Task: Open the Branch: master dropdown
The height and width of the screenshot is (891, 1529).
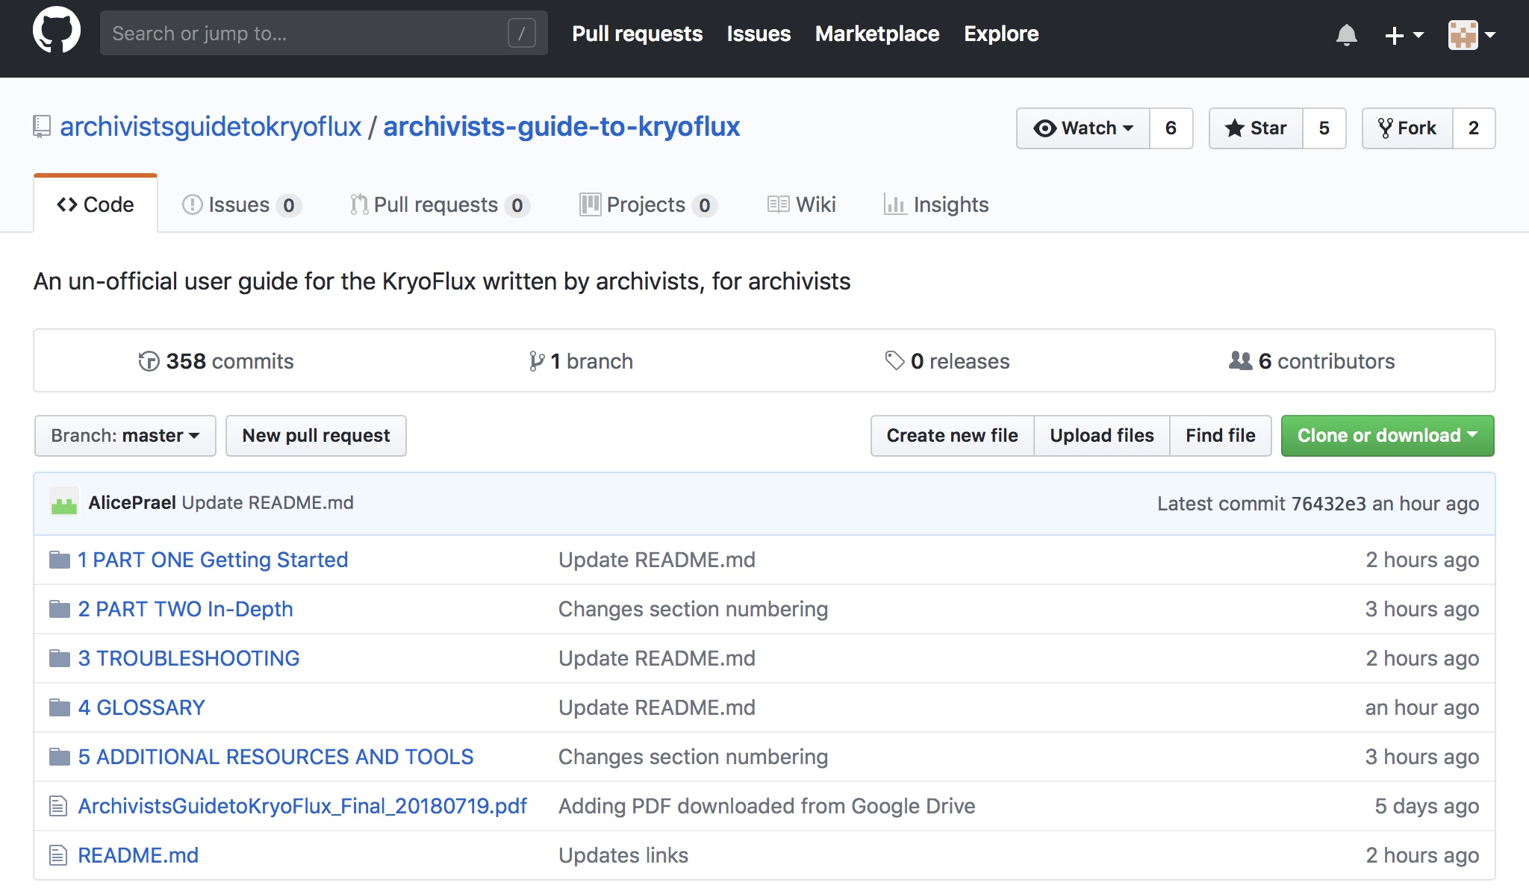Action: 125,436
